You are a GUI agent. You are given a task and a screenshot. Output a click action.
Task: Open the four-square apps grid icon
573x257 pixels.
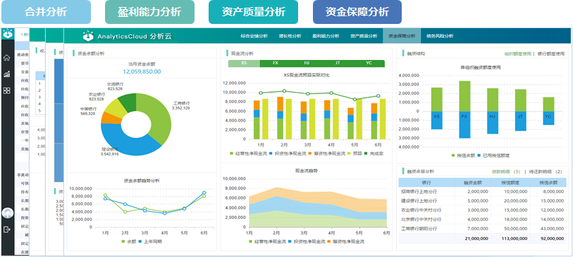[x=6, y=91]
